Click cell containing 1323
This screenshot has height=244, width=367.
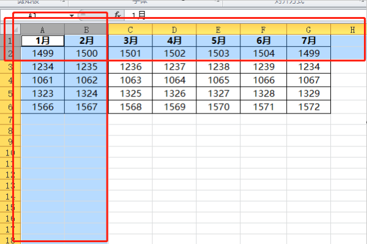click(43, 93)
